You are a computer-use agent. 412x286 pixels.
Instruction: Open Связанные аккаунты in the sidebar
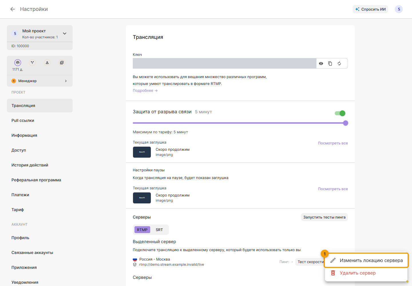pos(40,253)
